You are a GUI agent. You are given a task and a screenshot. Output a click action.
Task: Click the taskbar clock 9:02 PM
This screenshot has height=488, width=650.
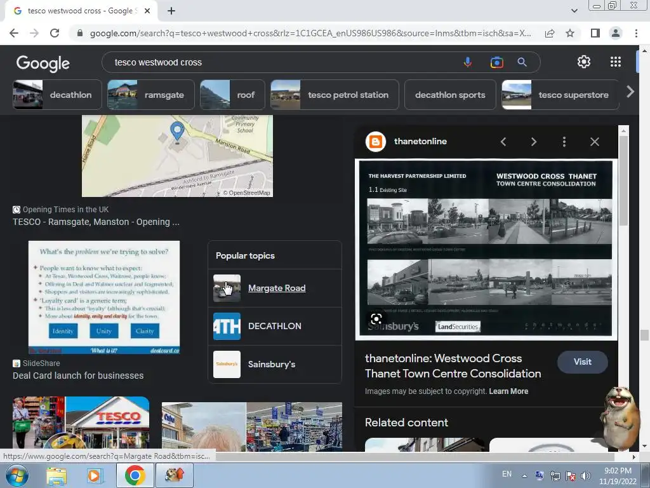coord(618,471)
